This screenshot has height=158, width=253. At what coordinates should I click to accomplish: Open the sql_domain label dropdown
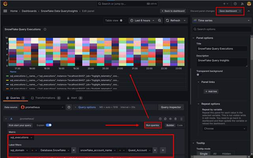pos(19,150)
